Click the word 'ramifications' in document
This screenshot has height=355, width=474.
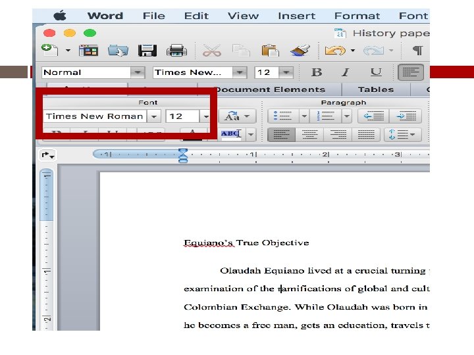pyautogui.click(x=310, y=289)
